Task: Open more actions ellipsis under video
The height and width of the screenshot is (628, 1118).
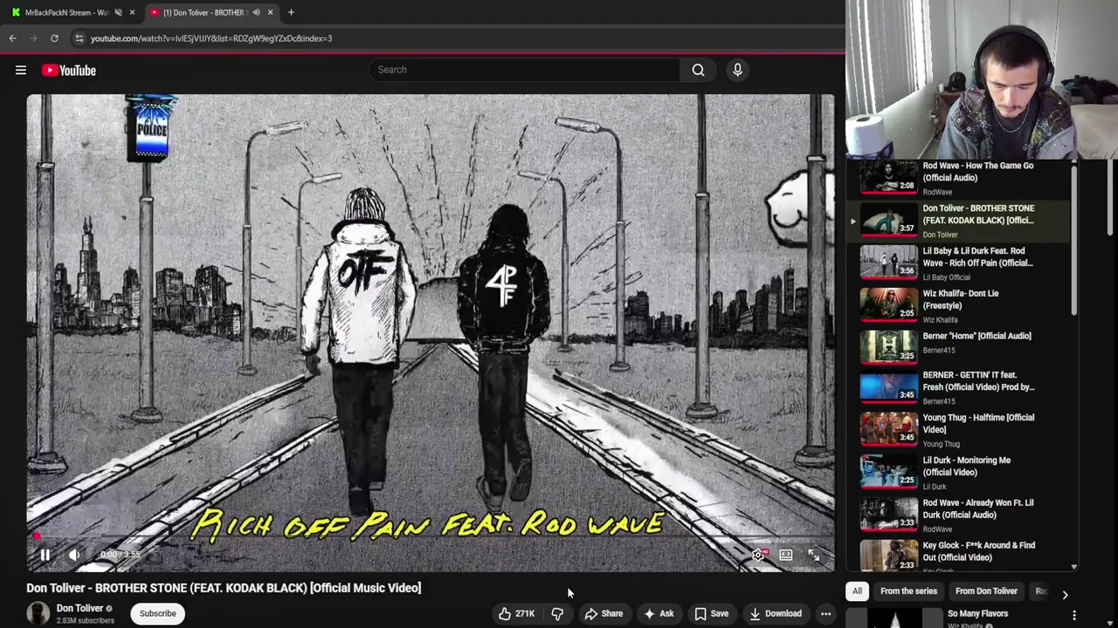Action: coord(825,613)
